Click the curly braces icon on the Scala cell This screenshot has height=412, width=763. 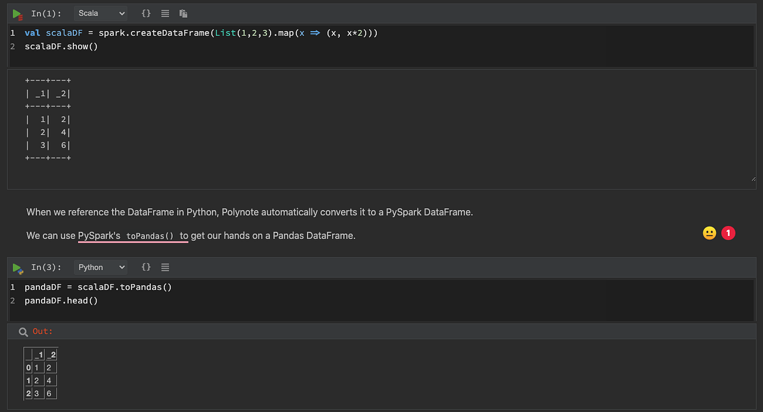pyautogui.click(x=146, y=13)
